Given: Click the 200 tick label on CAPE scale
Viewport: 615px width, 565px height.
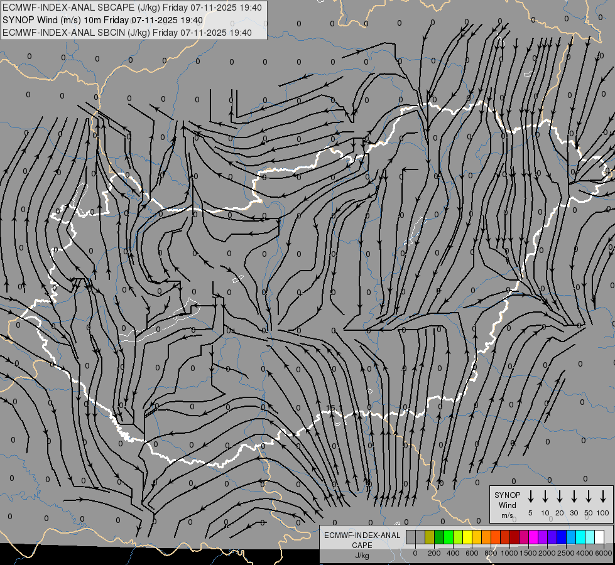Looking at the screenshot, I should [434, 553].
